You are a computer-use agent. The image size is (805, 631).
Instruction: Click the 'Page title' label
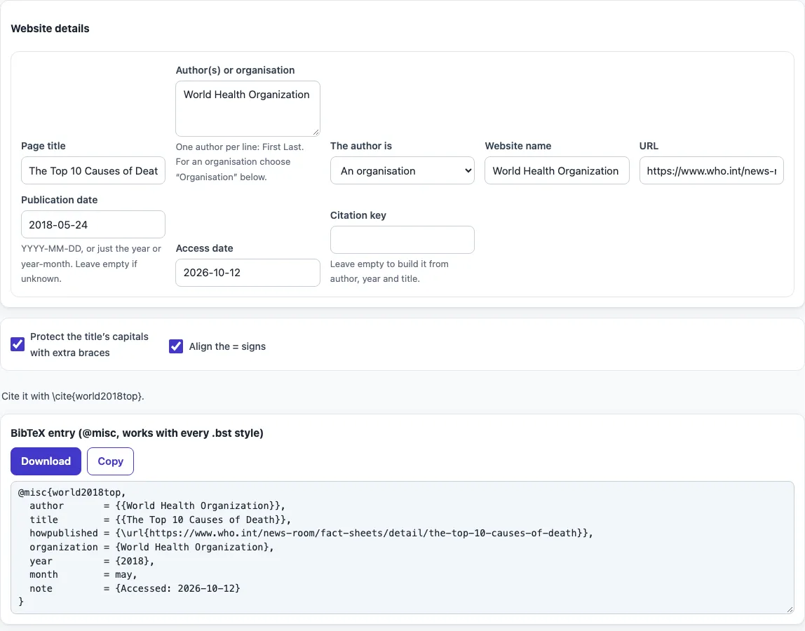(43, 147)
